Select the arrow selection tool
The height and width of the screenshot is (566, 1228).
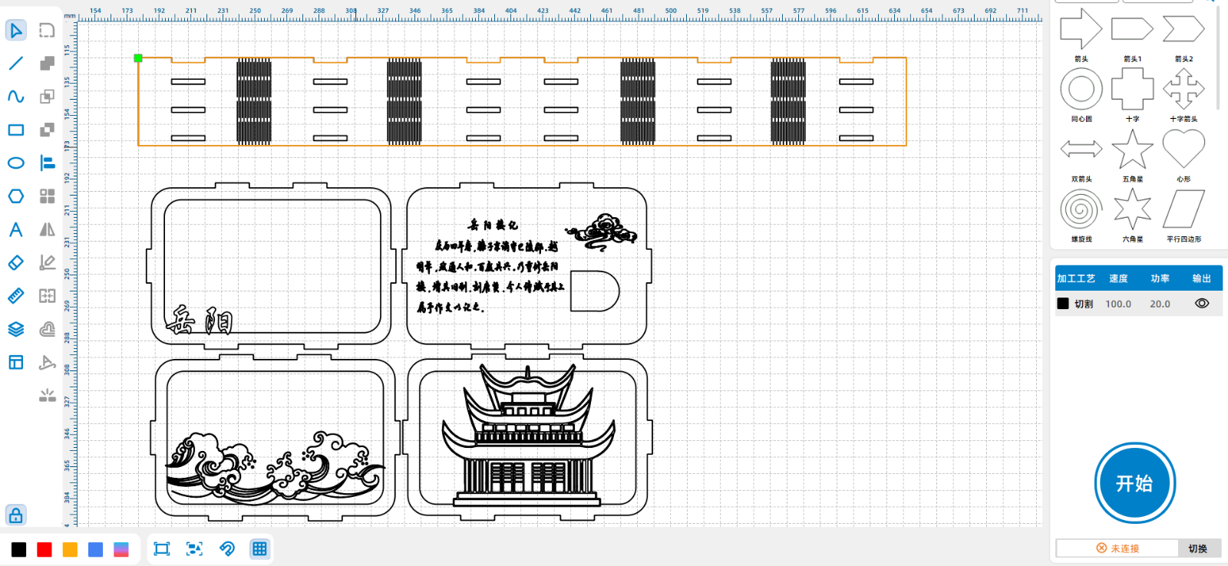click(16, 31)
